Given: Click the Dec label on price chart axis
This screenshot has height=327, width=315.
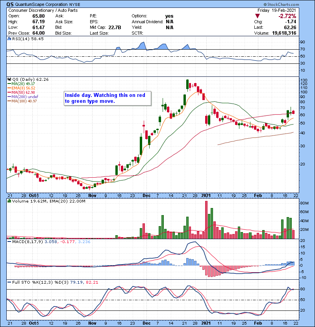Looking at the screenshot, I should click(146, 196).
